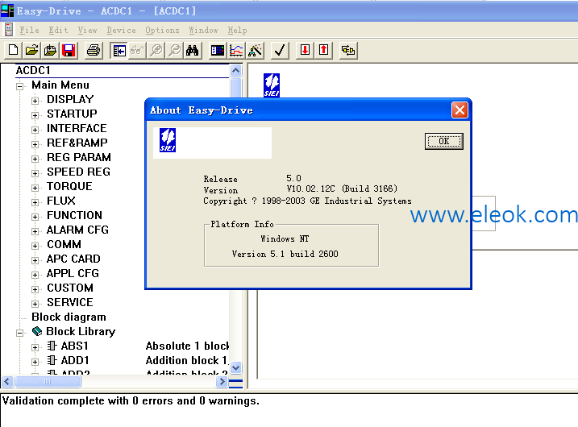Select the APC CARD tree item
The image size is (578, 427).
[73, 259]
